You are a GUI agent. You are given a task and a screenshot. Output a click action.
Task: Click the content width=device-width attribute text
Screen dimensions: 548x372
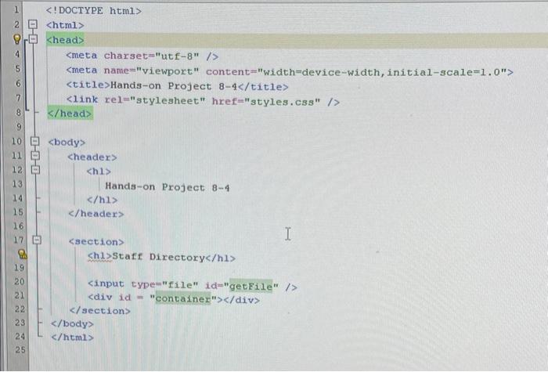pyautogui.click(x=356, y=72)
